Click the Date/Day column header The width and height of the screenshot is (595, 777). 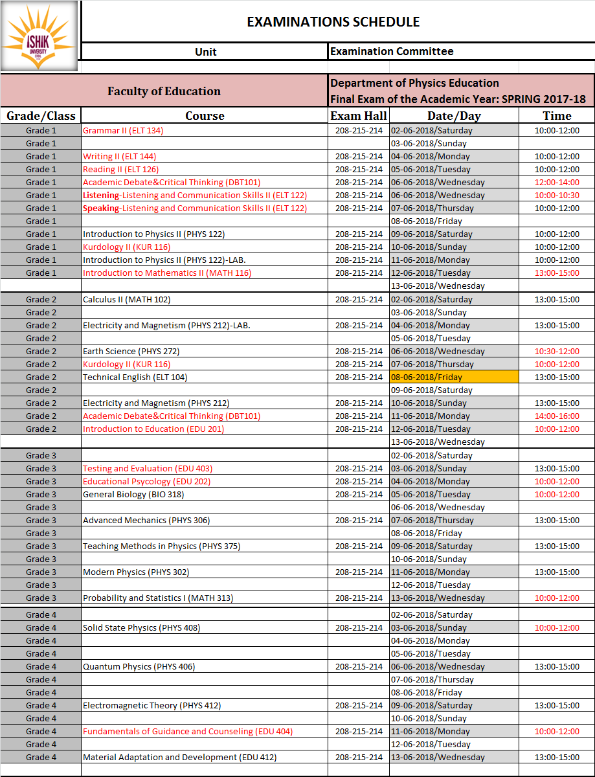pos(453,116)
